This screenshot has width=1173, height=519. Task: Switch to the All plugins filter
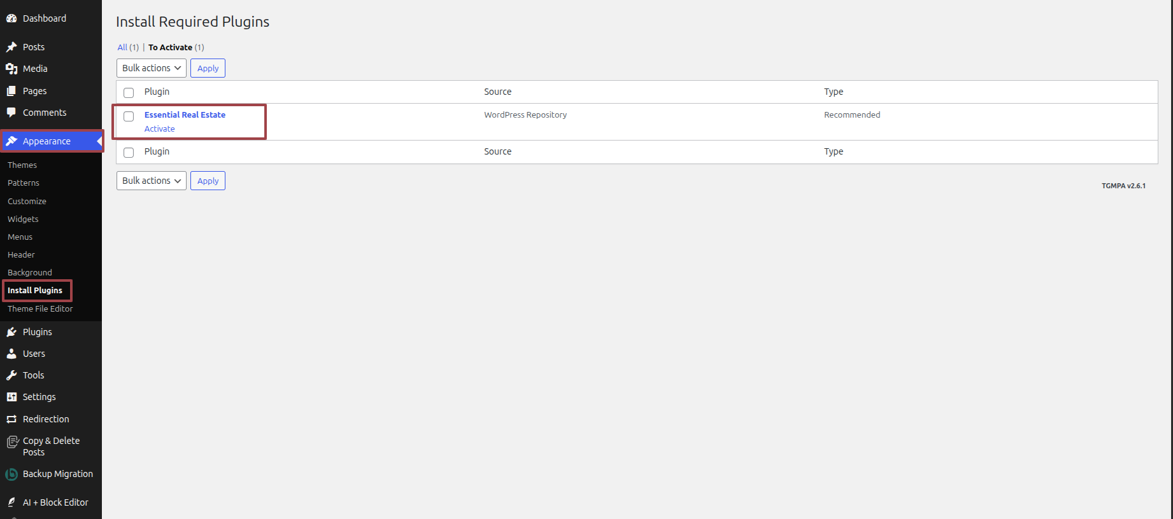pos(122,47)
